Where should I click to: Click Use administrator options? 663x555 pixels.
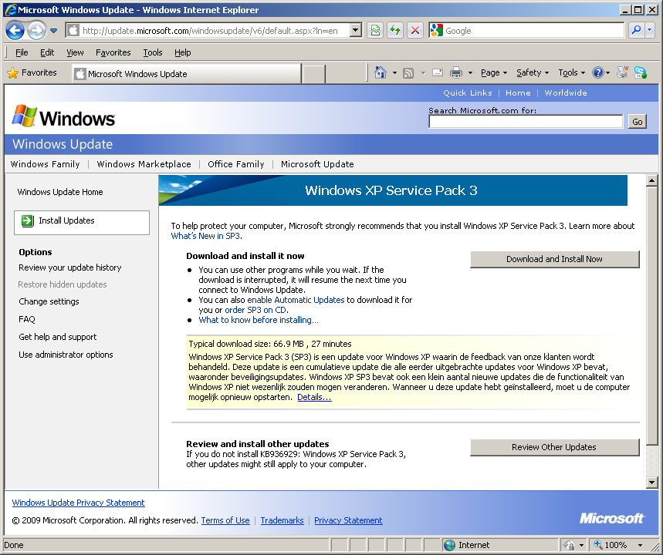(66, 355)
